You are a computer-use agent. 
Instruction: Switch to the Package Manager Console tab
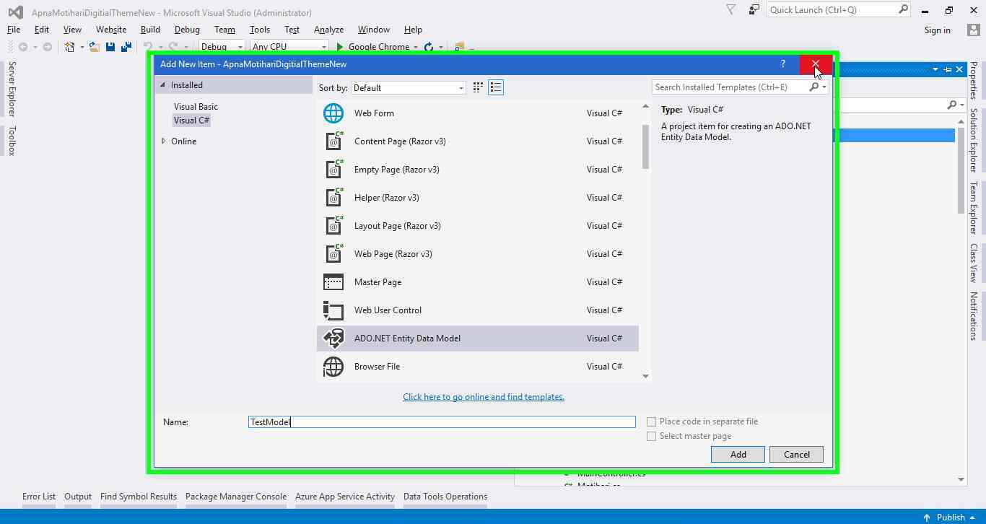click(x=236, y=497)
